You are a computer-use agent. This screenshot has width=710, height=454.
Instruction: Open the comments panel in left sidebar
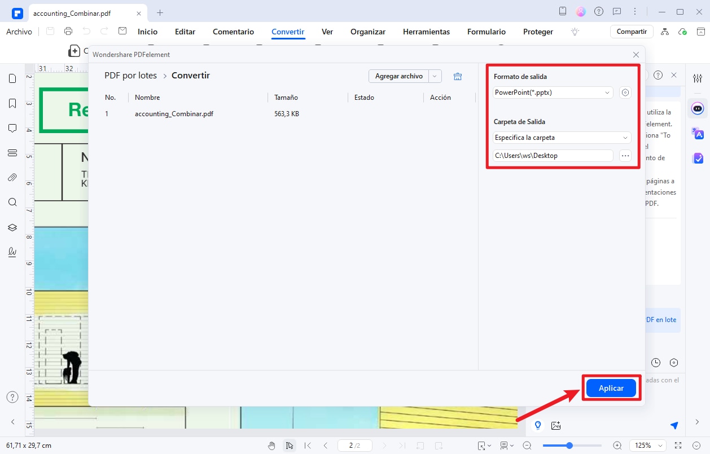12,128
